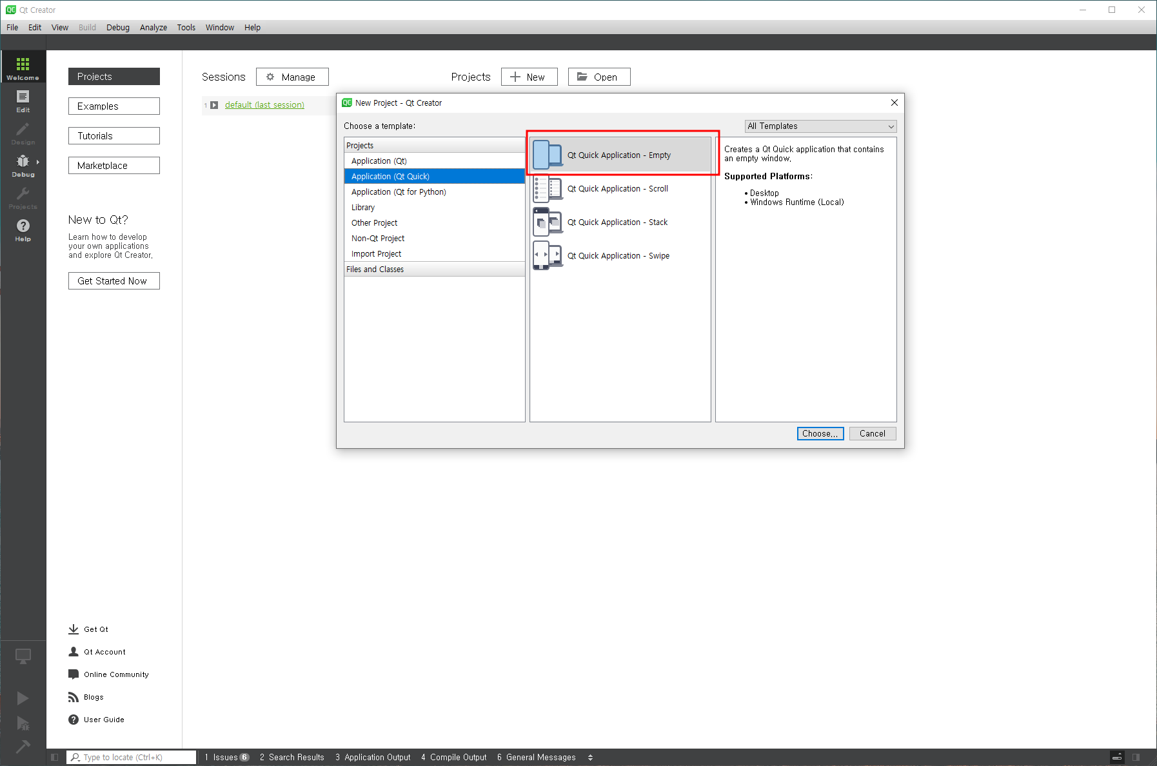This screenshot has height=766, width=1157.
Task: Open User Guide link
Action: tap(96, 720)
